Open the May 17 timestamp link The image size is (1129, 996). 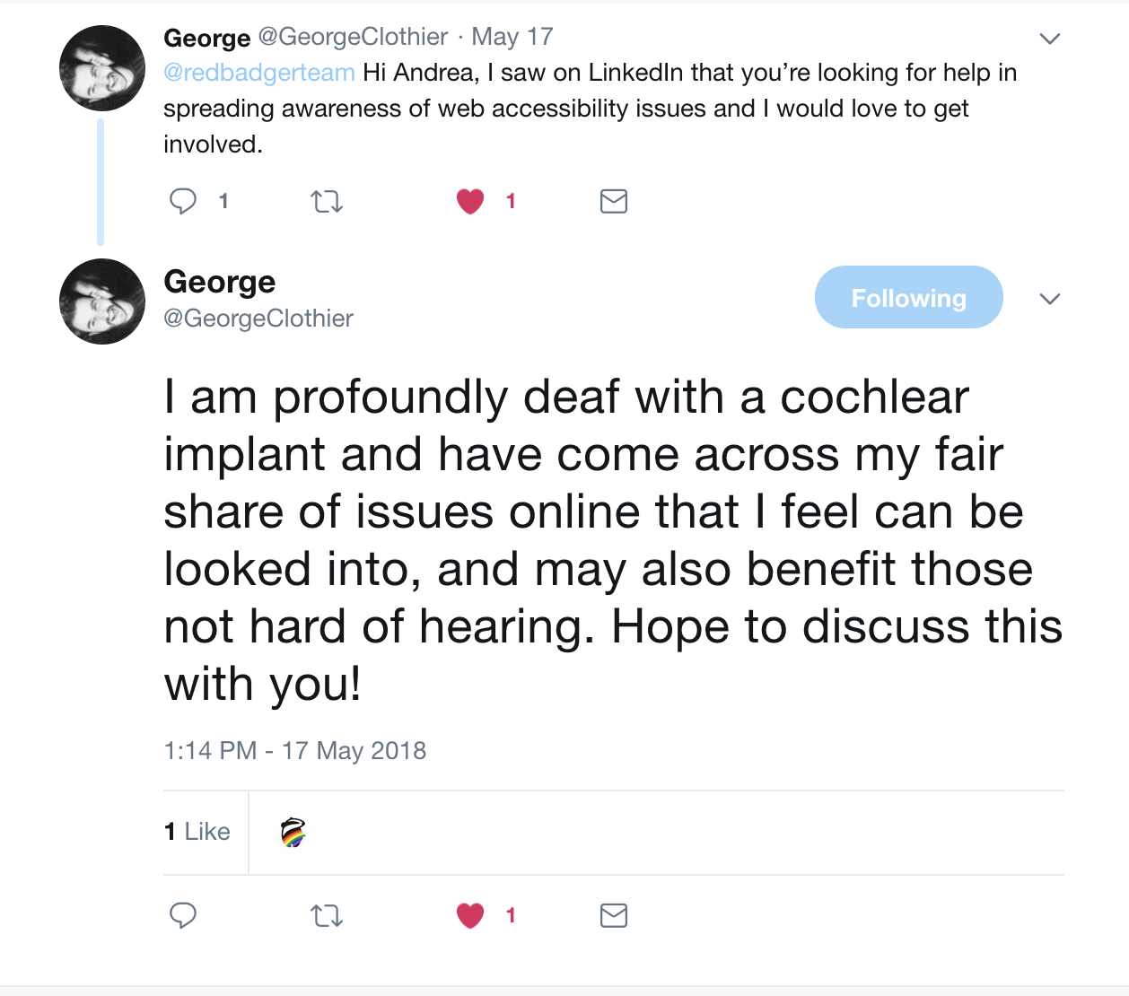[512, 37]
